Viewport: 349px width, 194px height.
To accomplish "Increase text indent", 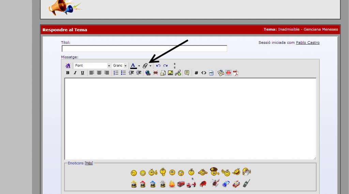I will click(x=139, y=73).
